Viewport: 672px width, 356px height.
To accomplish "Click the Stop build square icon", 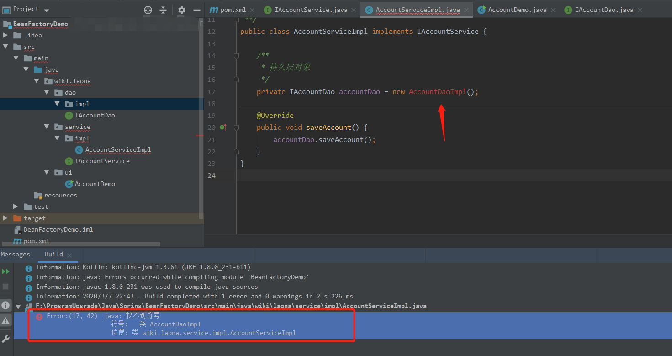I will pyautogui.click(x=6, y=287).
